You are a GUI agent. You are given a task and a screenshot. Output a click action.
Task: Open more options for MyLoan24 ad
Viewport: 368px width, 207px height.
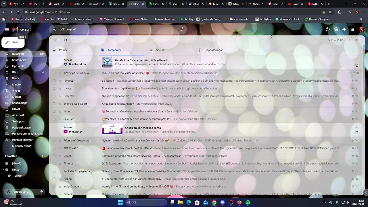[x=357, y=127]
